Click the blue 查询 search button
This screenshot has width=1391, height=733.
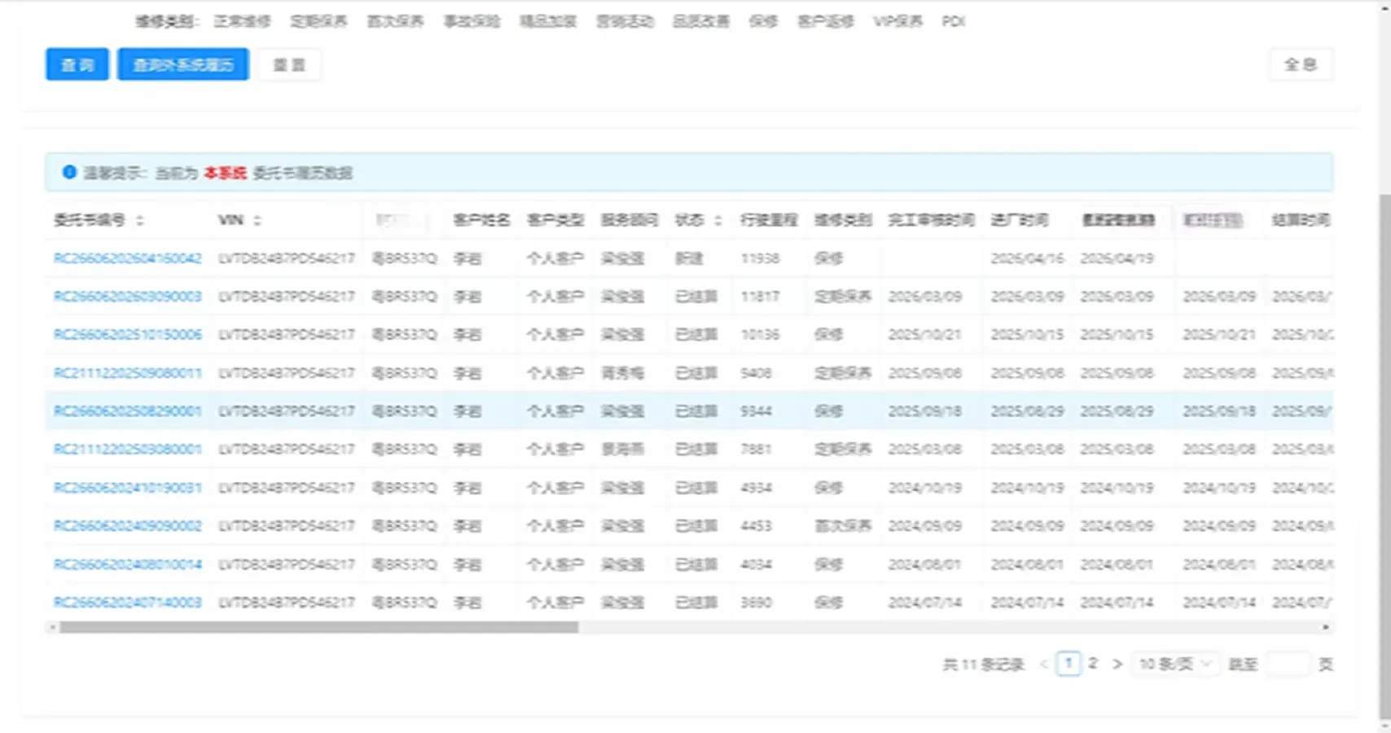[76, 64]
